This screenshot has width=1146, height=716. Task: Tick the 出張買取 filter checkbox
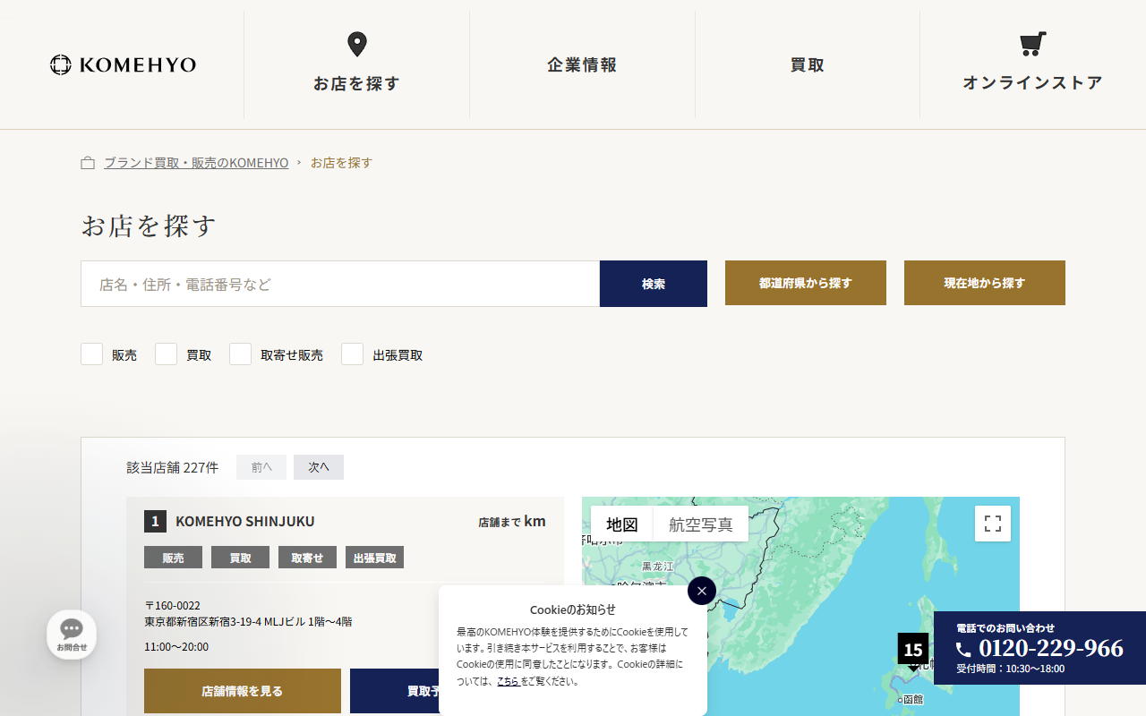(x=353, y=354)
